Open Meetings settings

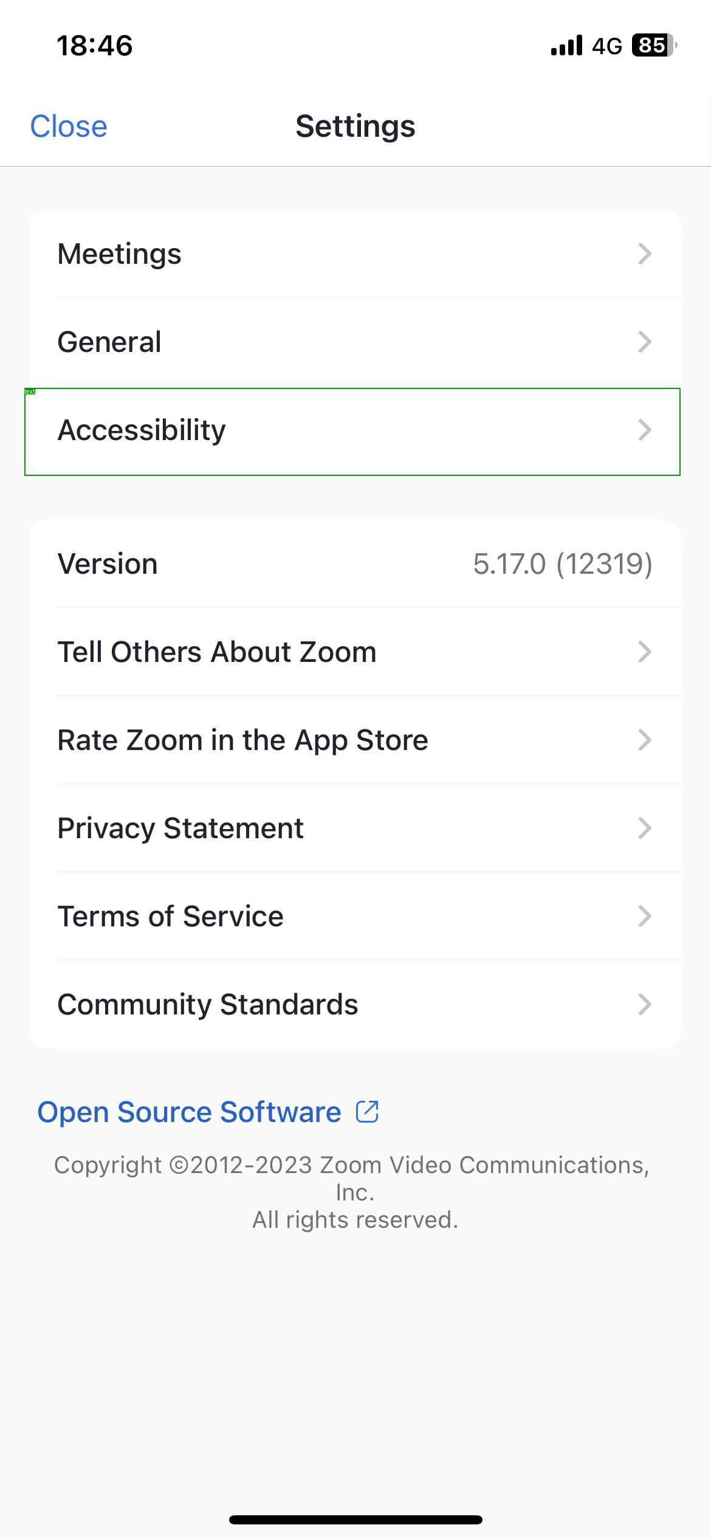point(355,253)
